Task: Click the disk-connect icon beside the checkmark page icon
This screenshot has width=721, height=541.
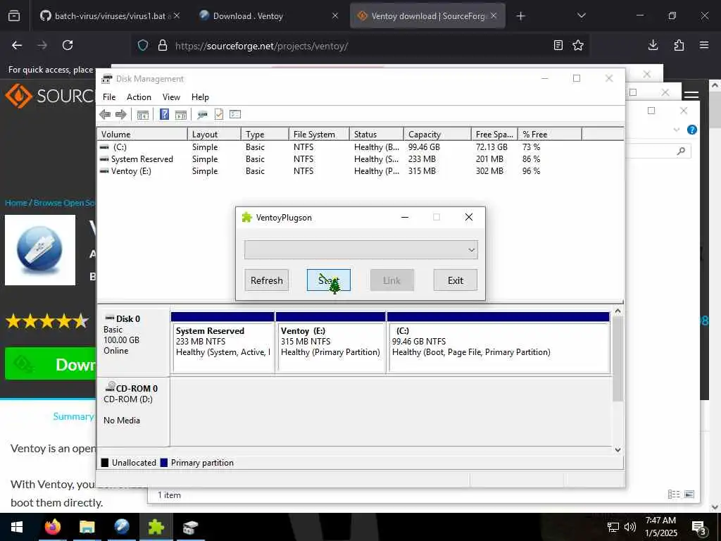Action: (x=202, y=115)
